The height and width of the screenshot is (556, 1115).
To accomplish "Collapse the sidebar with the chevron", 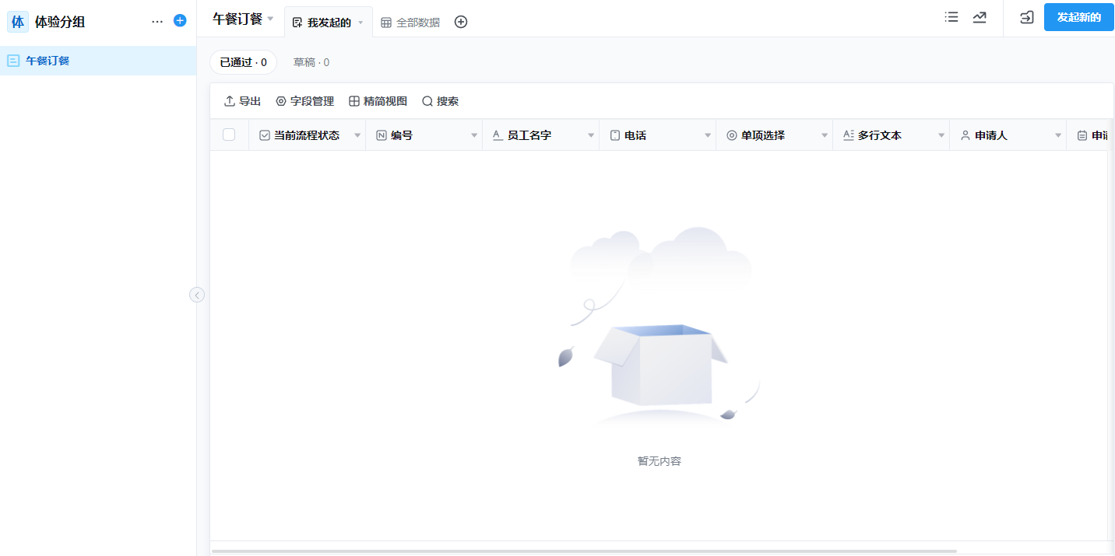I will pyautogui.click(x=196, y=295).
